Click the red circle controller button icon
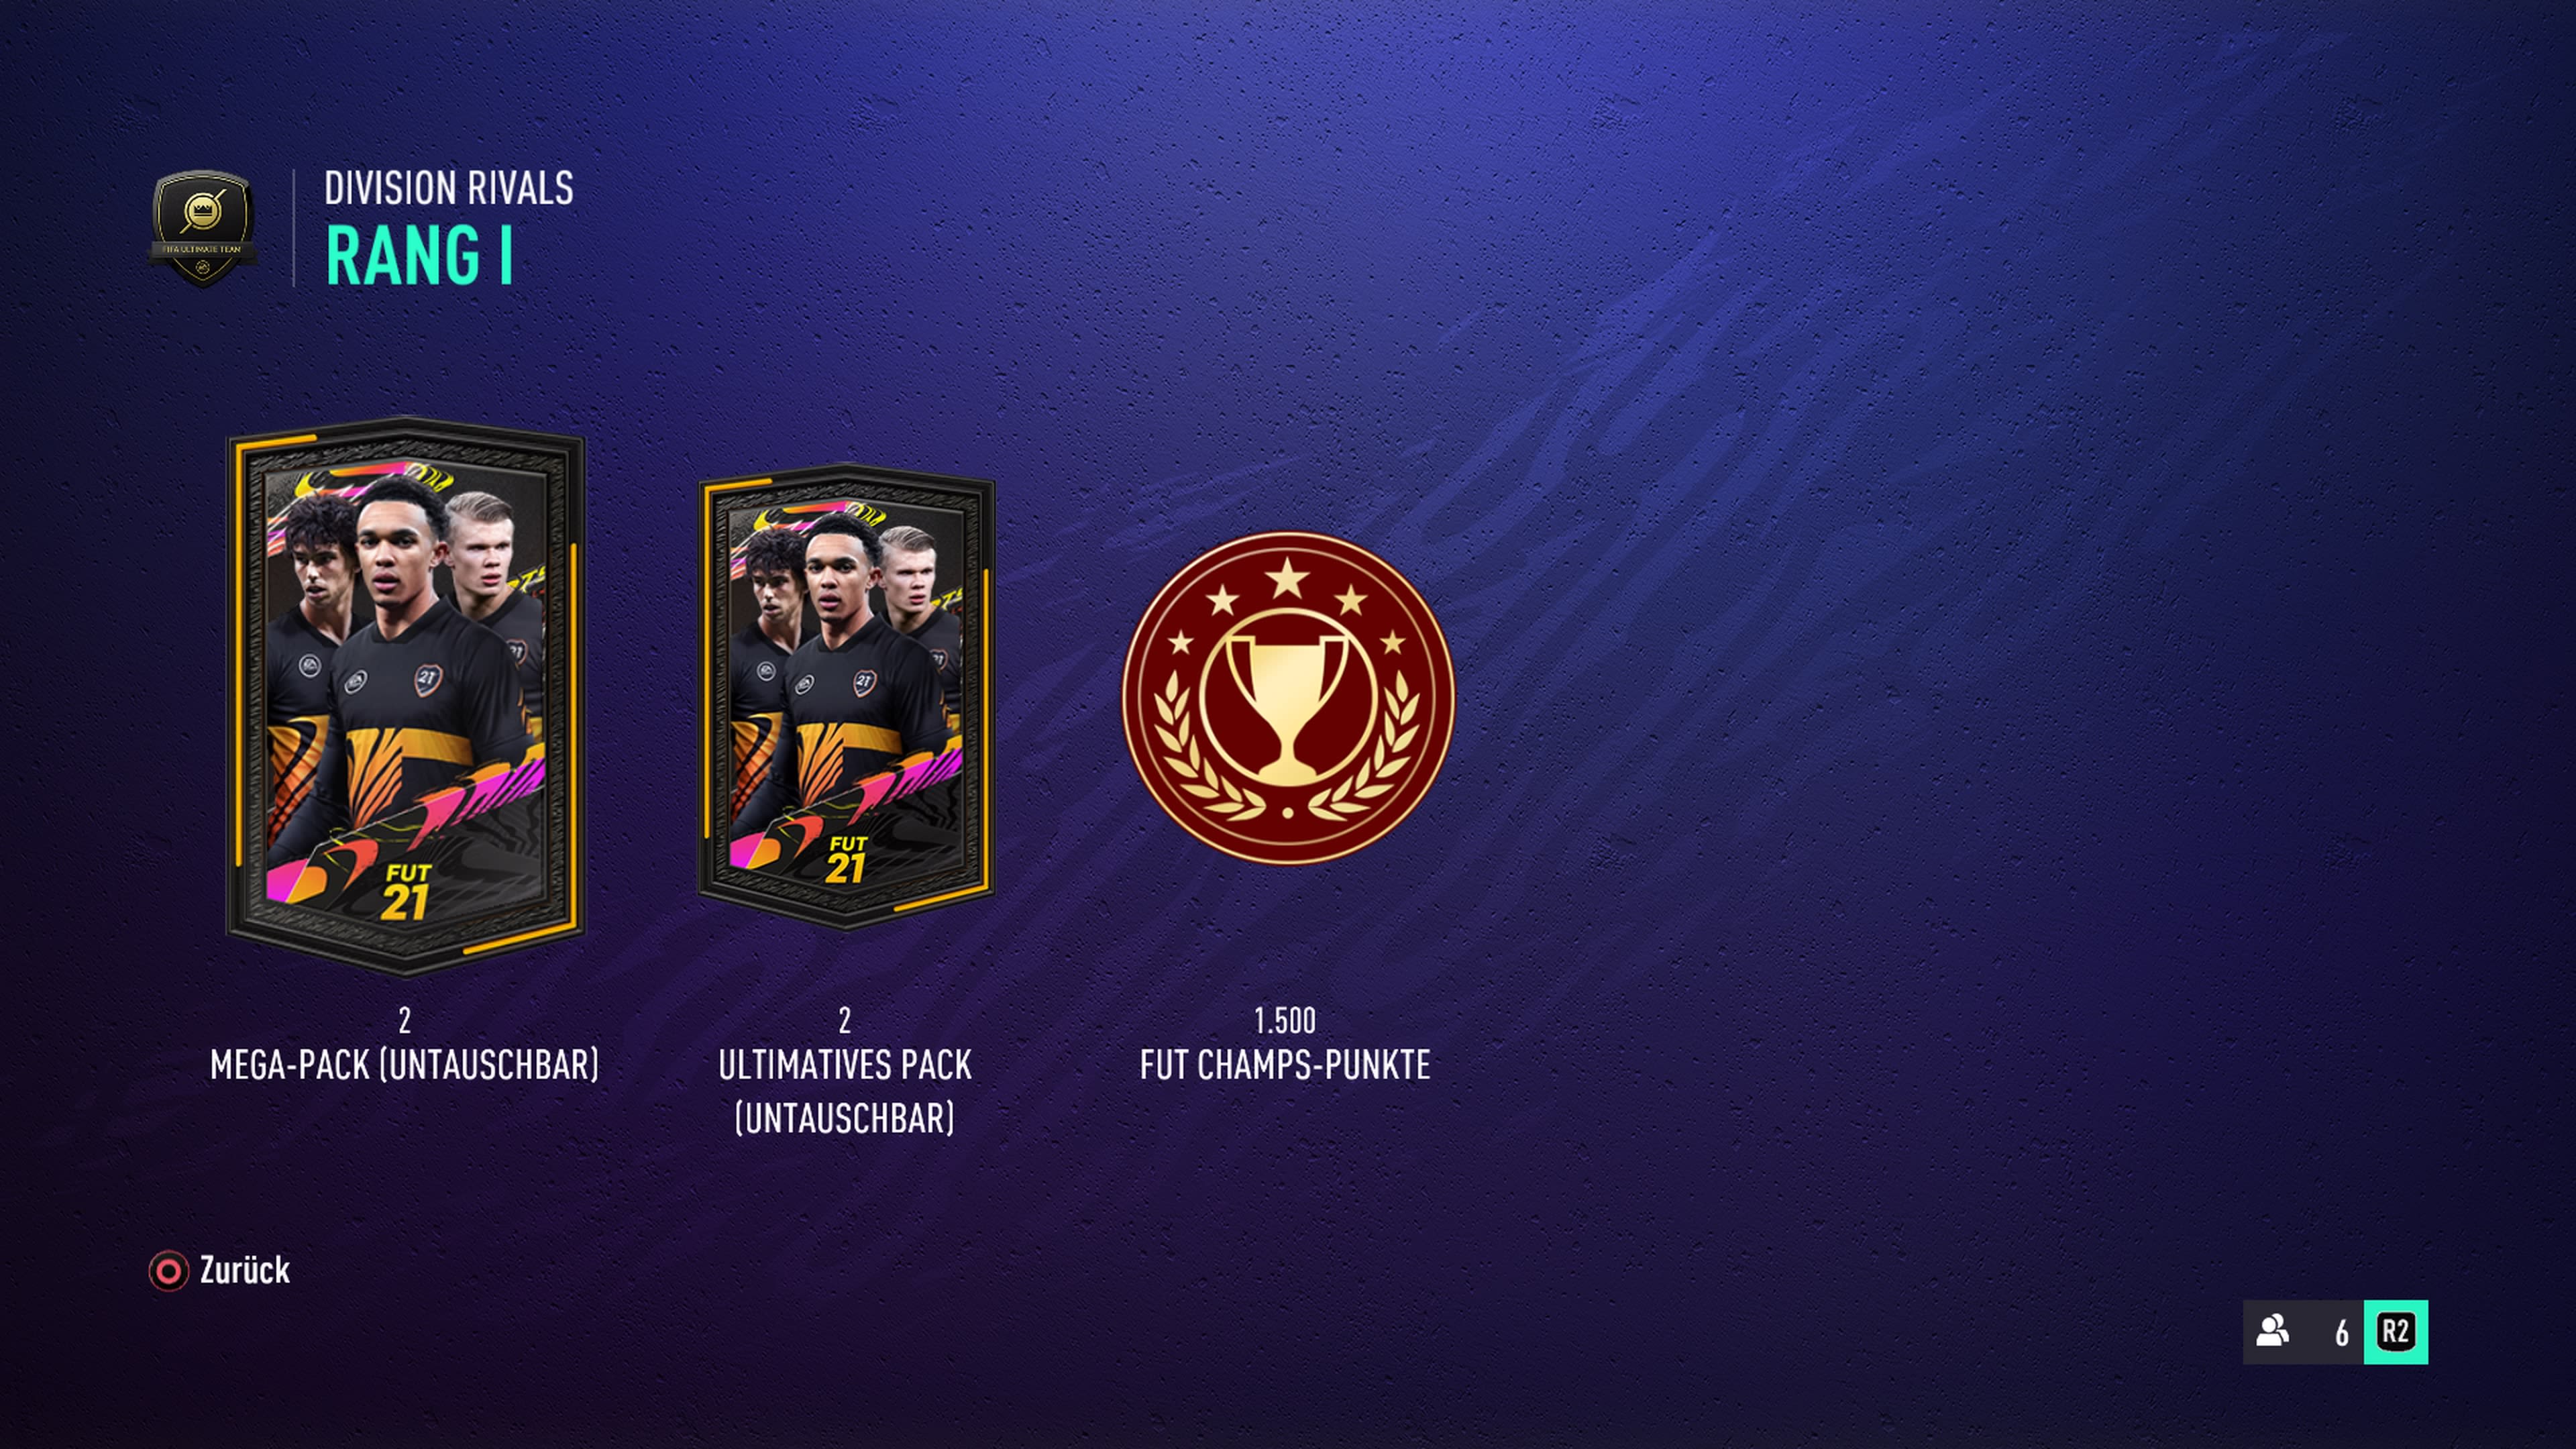Screen dimensions: 2576x1449 tap(168, 1271)
